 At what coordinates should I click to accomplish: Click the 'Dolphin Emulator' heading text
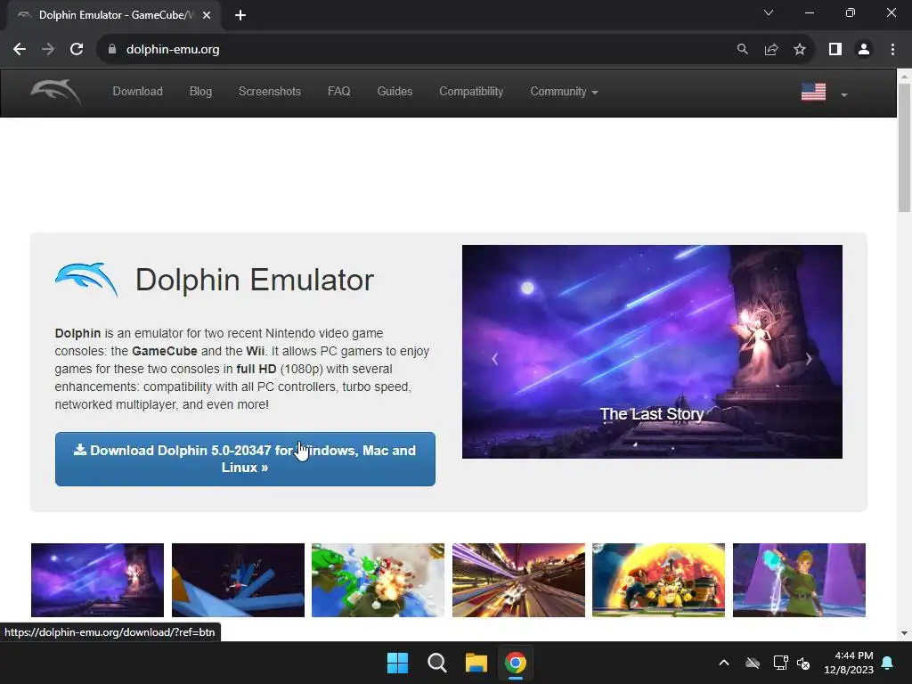point(254,280)
